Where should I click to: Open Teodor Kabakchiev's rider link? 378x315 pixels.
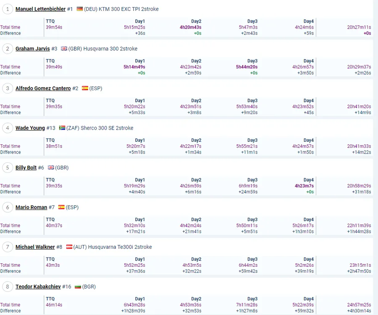coord(38,287)
